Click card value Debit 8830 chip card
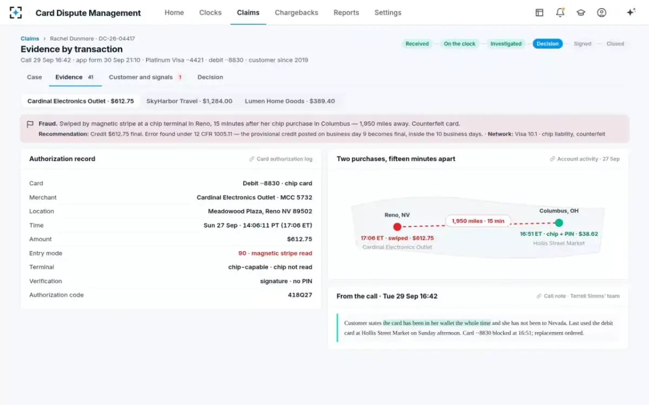Viewport: 649px width, 405px height. click(x=277, y=184)
